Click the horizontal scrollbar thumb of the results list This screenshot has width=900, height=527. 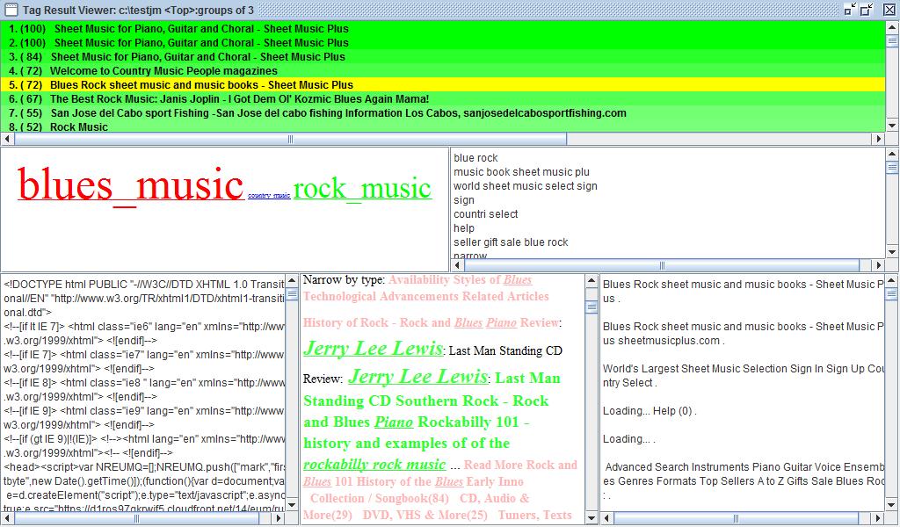(x=290, y=138)
